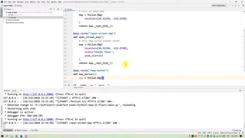Image resolution: width=245 pixels, height=138 pixels.
Task: Close the main.py editor tab
Action: tap(73, 9)
